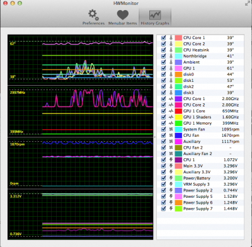Click voltage bolt icon beside Power Supply 5
252x247 pixels.
coord(171,197)
